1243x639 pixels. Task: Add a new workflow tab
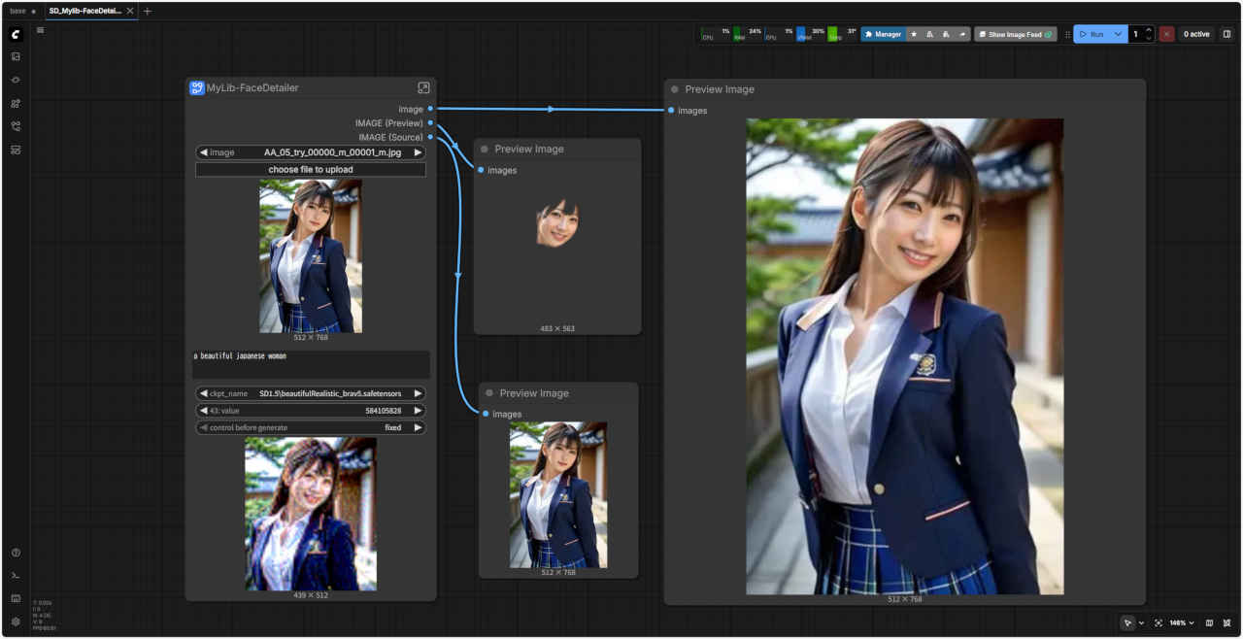[x=148, y=11]
